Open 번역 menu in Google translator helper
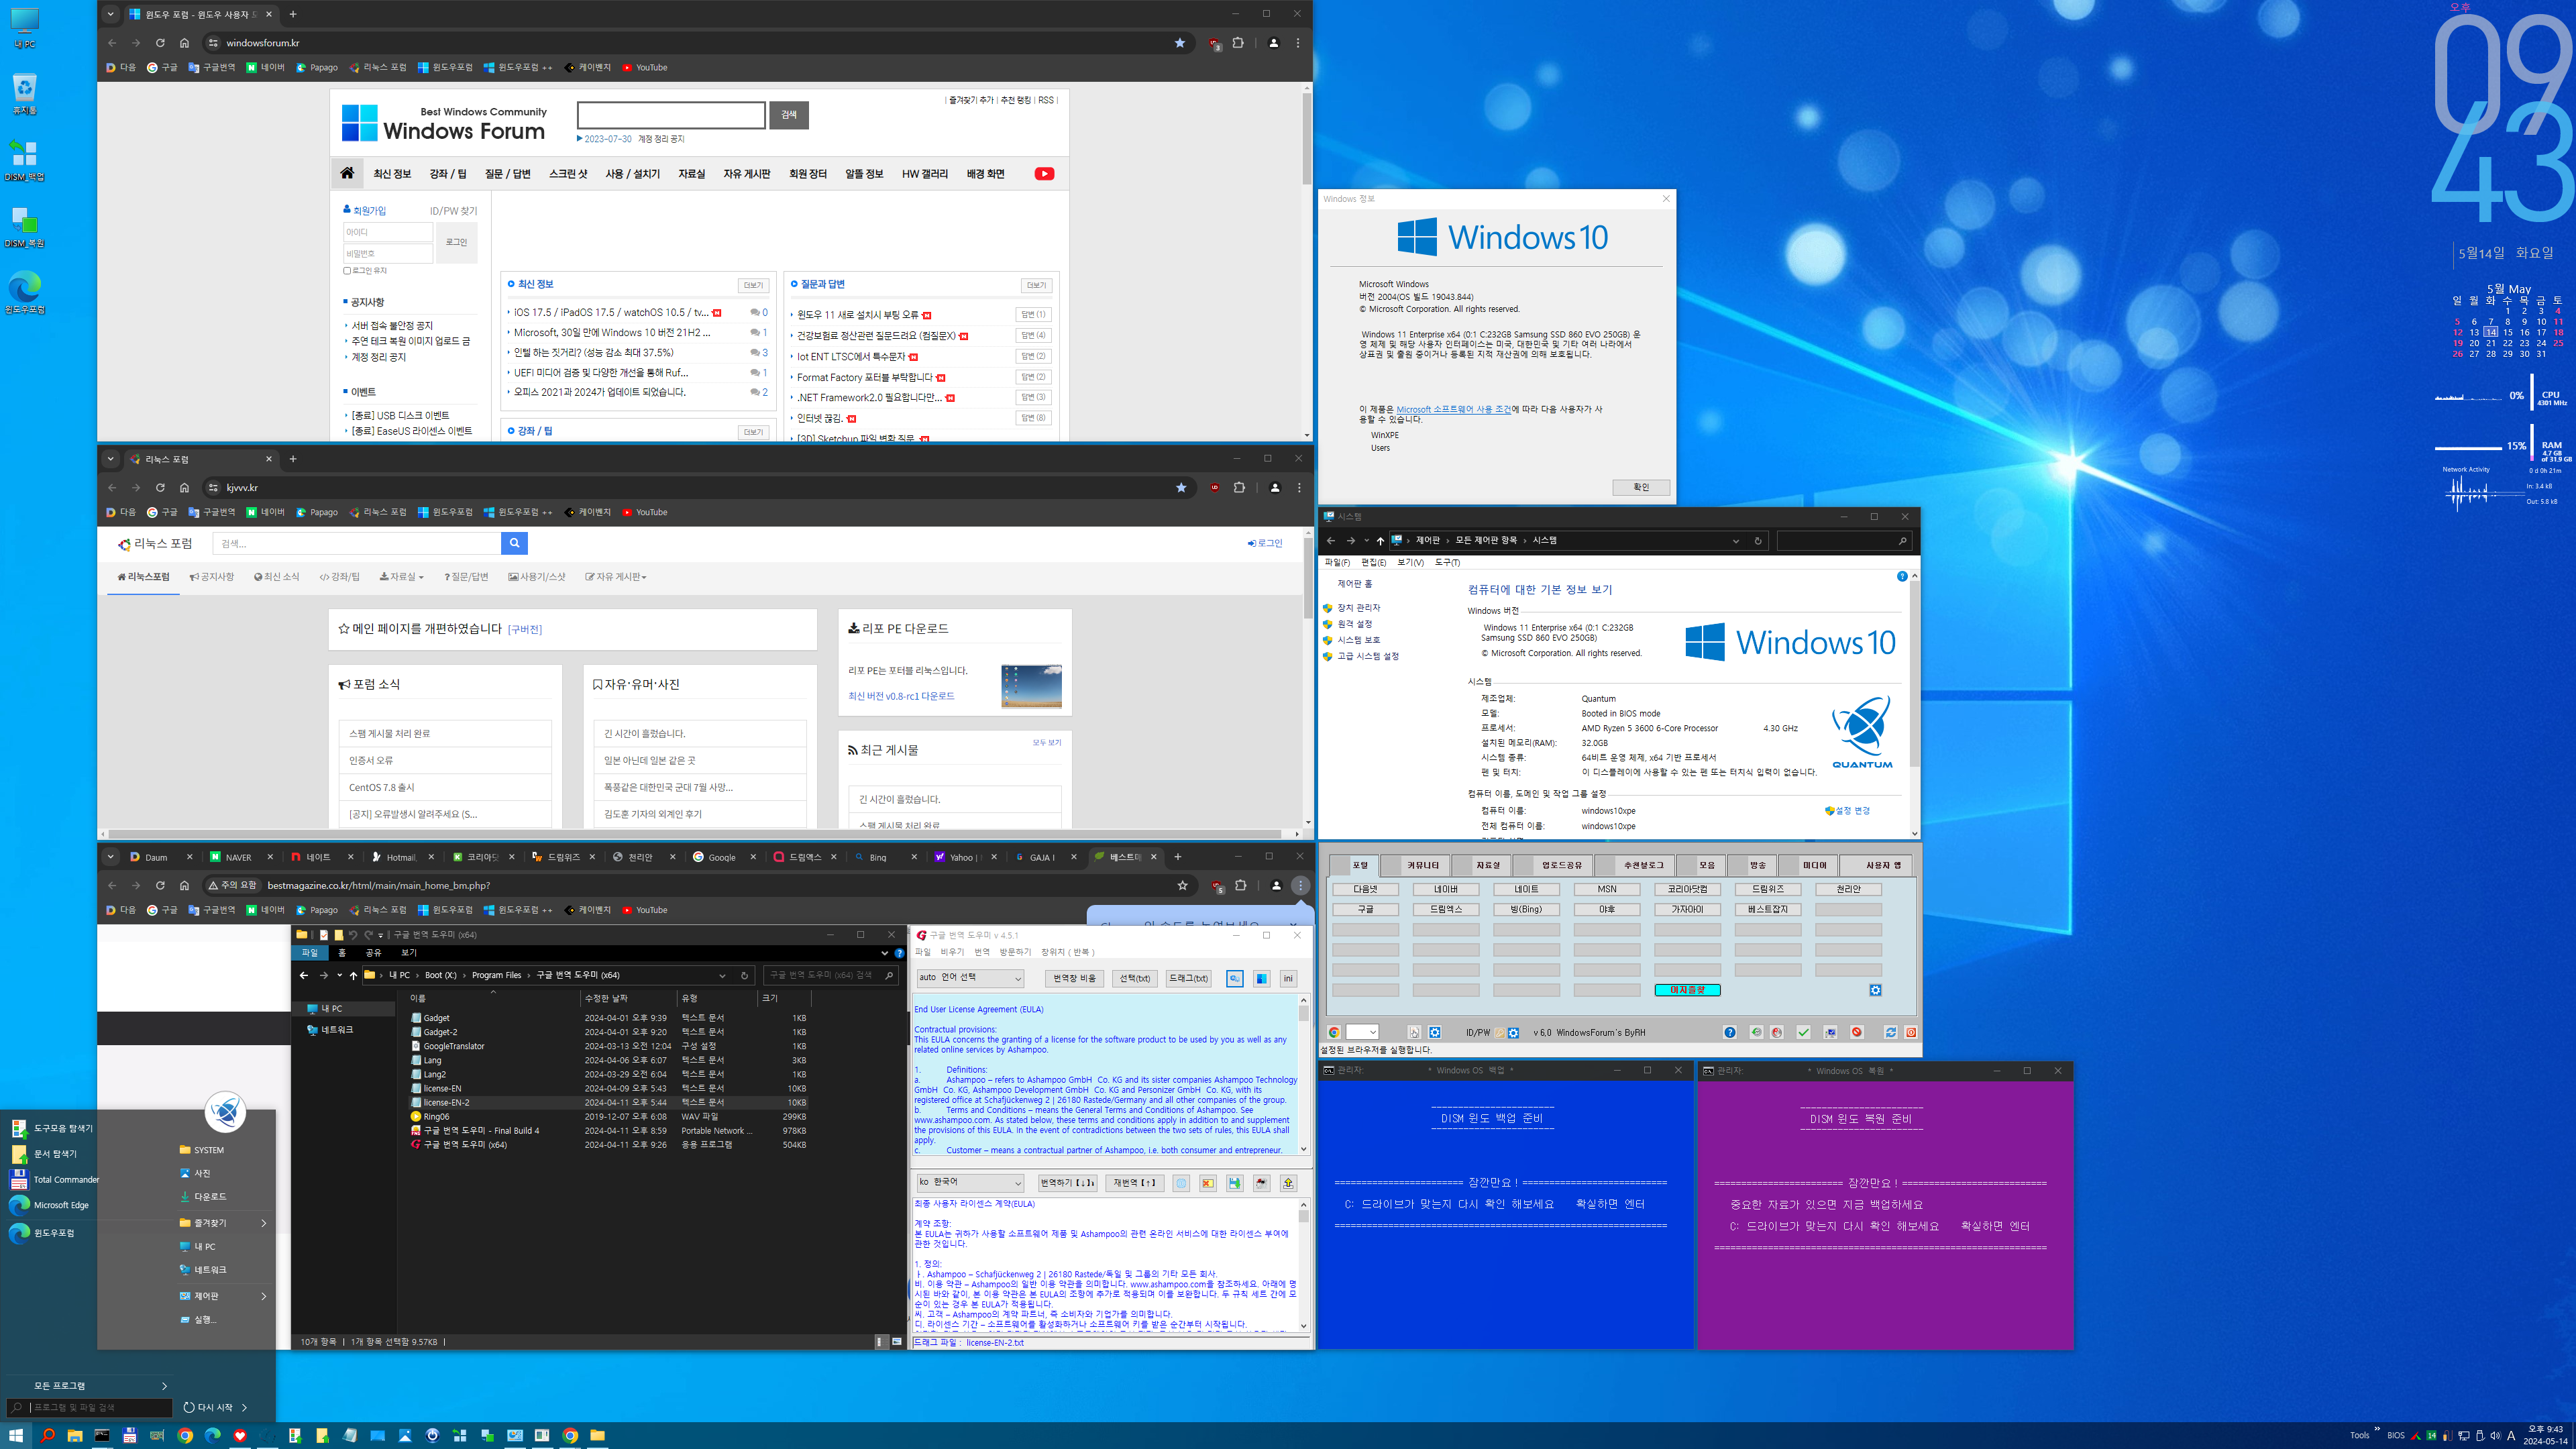 [x=982, y=952]
